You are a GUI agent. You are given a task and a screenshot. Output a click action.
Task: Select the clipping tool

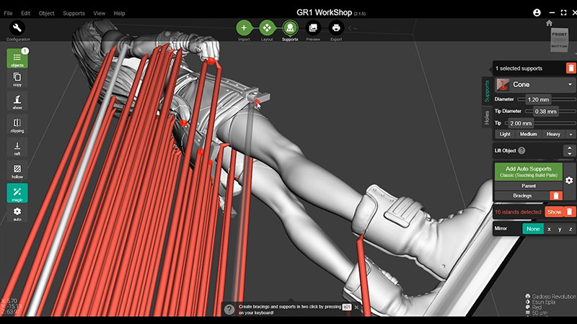(17, 124)
